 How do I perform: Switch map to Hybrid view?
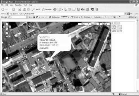tap(105, 24)
